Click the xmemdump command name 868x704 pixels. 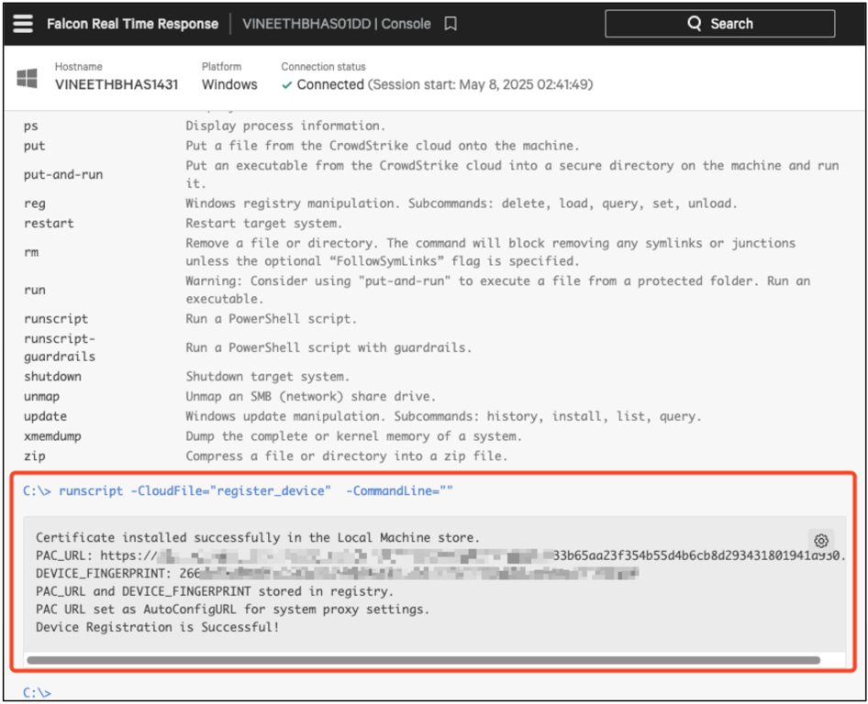coord(52,436)
